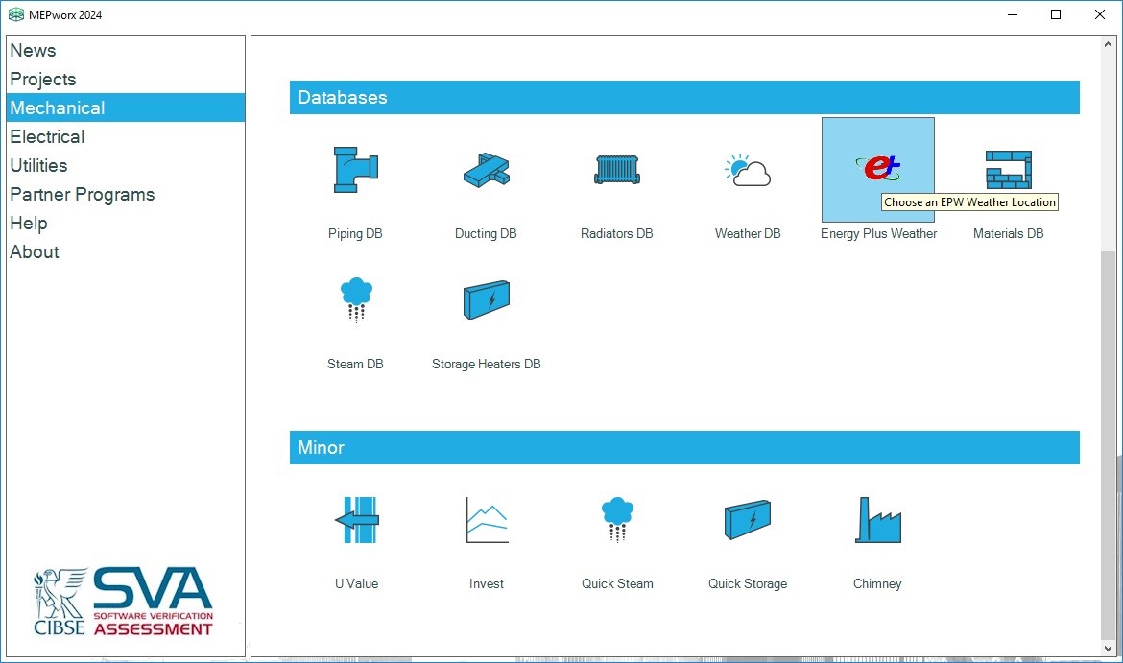The height and width of the screenshot is (663, 1123).
Task: Open the Steam DB cloud icon
Action: pyautogui.click(x=356, y=300)
